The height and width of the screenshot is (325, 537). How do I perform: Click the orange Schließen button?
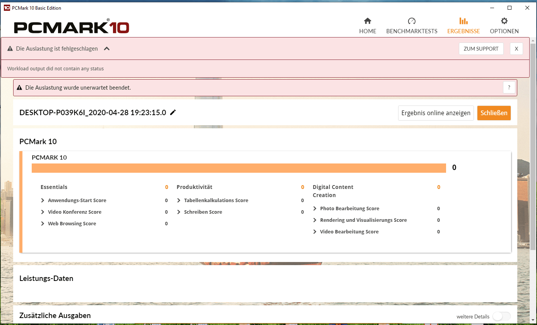494,113
